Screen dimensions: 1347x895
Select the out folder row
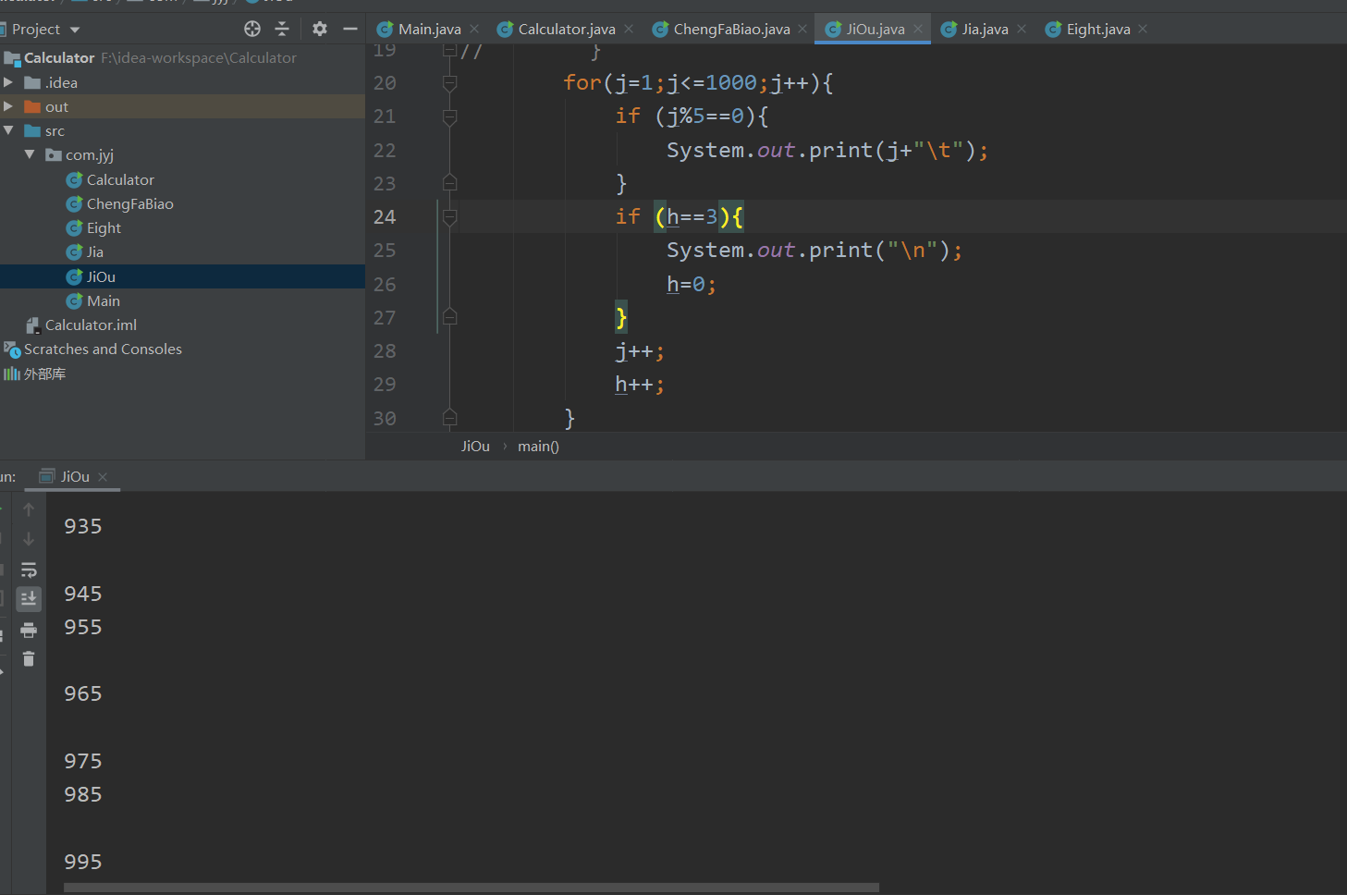pyautogui.click(x=182, y=106)
